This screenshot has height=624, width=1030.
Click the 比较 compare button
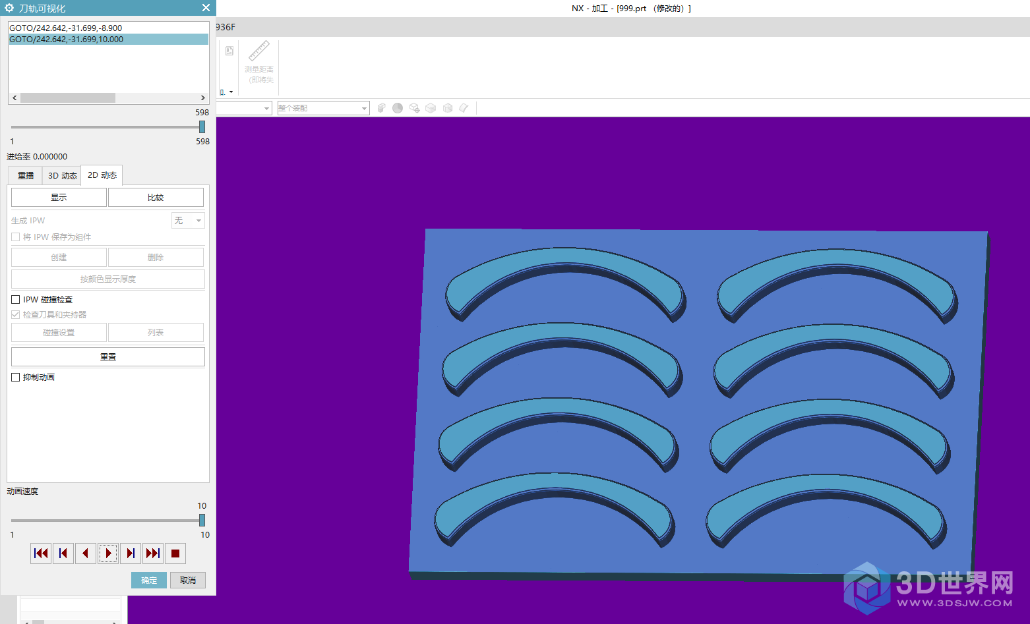click(x=156, y=198)
